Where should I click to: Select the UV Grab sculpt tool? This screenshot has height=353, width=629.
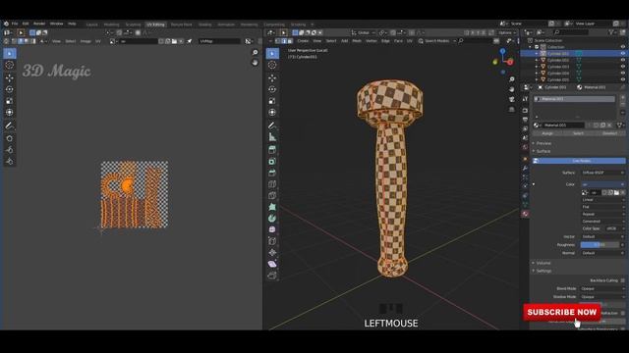[x=10, y=138]
